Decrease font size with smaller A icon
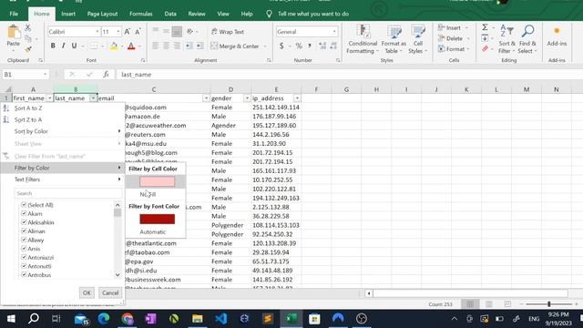This screenshot has height=328, width=583. pyautogui.click(x=138, y=32)
